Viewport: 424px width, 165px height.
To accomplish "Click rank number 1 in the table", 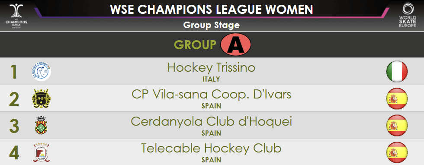I will point(14,72).
